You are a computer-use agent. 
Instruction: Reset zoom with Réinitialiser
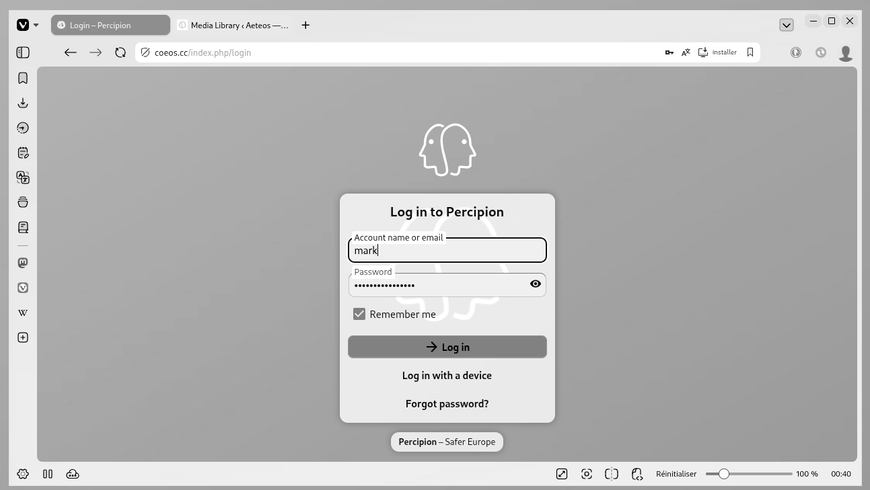point(676,474)
